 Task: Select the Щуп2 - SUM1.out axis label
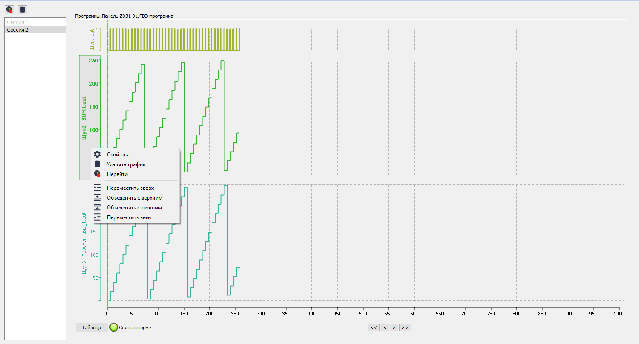84,118
